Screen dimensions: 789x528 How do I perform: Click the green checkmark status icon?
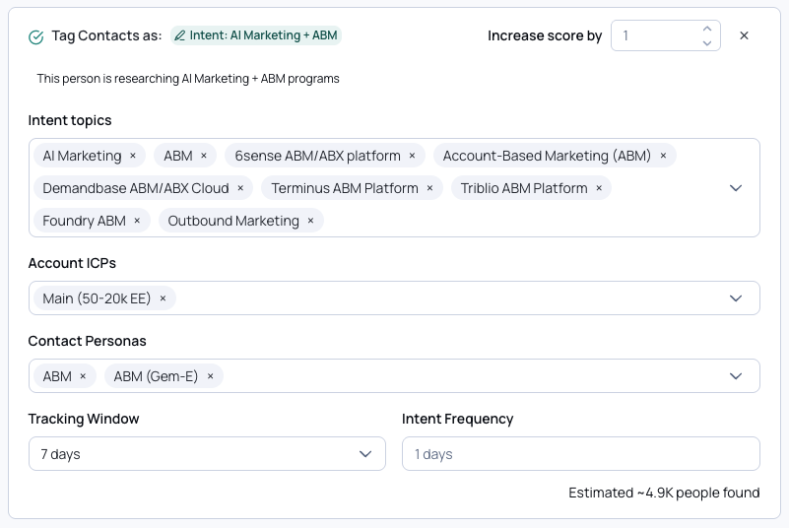point(36,36)
